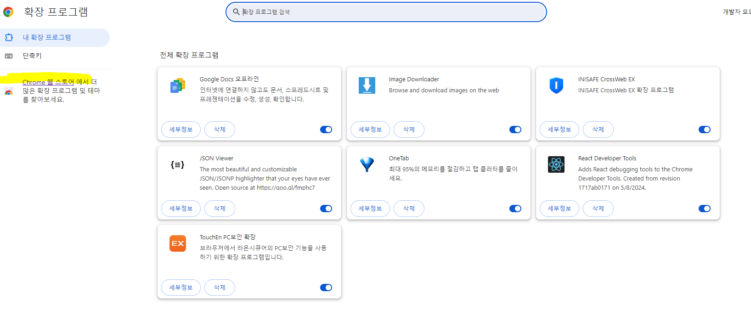Screen dimensions: 751x322
Task: Click the 확장 프로그램 page title
Action: [x=56, y=12]
